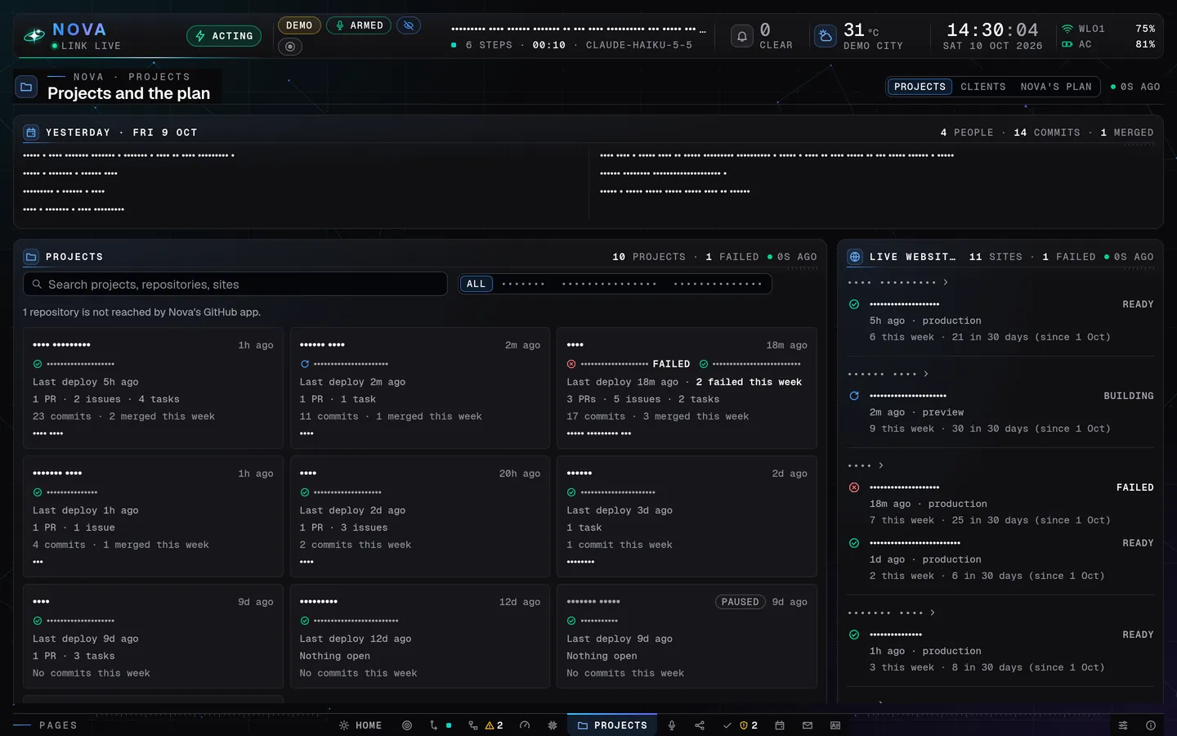Open the gauge meter icon in bottom bar
The width and height of the screenshot is (1177, 736).
click(525, 725)
